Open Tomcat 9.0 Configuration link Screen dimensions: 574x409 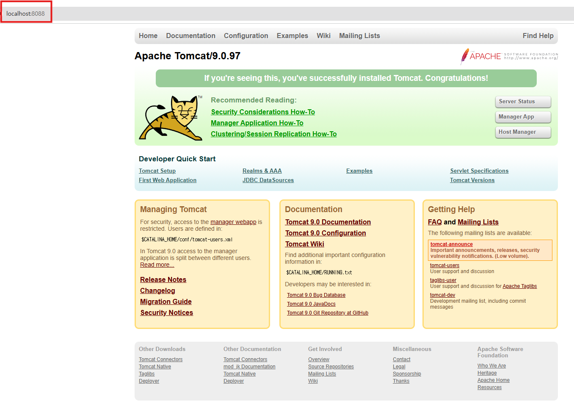(x=326, y=233)
